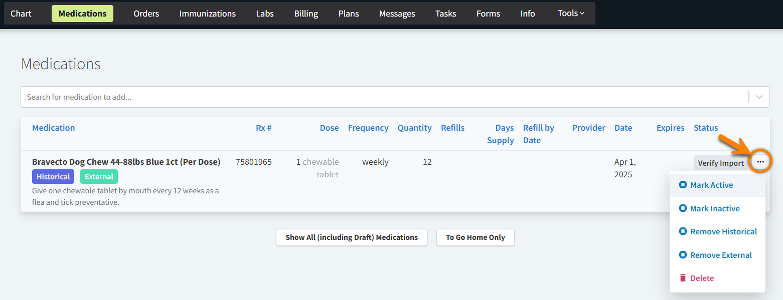
Task: Click Show All (including Draft) Medications
Action: coord(351,237)
